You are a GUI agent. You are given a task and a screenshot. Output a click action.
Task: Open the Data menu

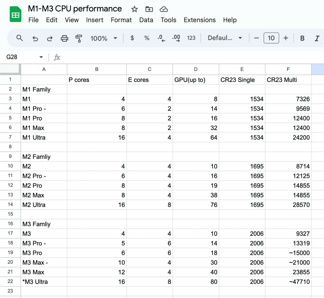click(146, 20)
